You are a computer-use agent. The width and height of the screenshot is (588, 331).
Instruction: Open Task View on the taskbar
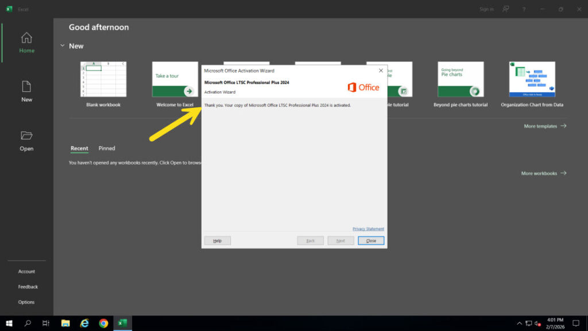[x=46, y=323]
